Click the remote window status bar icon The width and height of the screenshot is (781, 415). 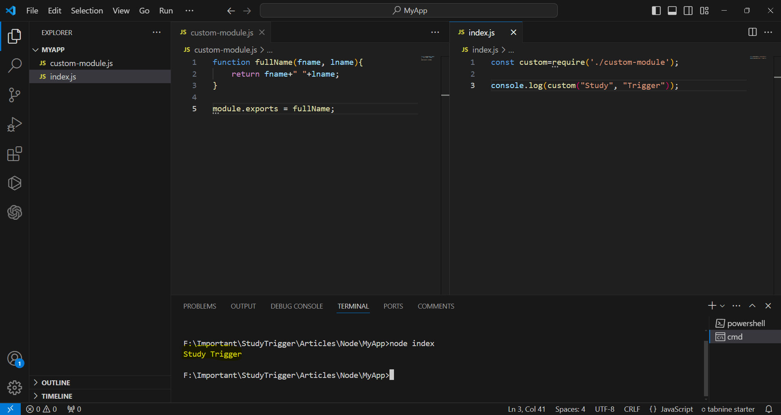[x=10, y=409]
